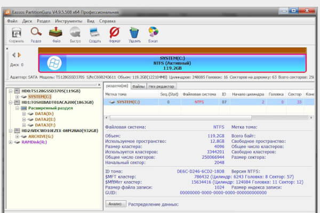Viewport: 320px width, 213px height.
Task: Select DATA2(E:) in the tree
Action: [x=45, y=119]
